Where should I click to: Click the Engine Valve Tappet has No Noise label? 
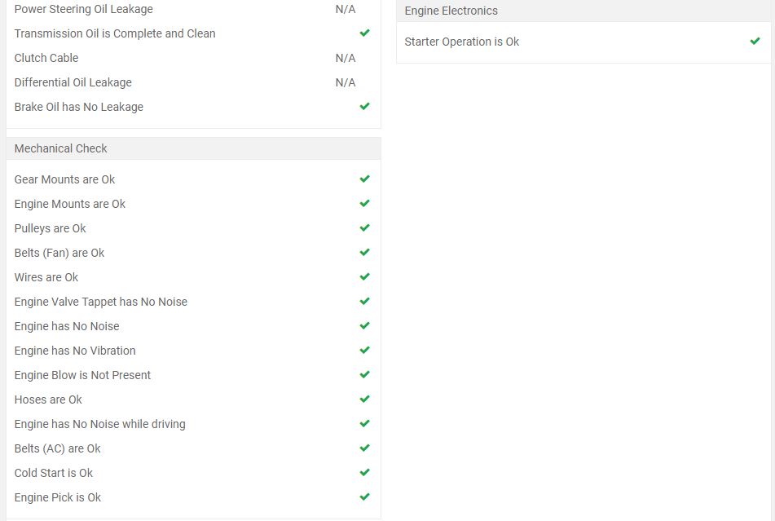(101, 302)
